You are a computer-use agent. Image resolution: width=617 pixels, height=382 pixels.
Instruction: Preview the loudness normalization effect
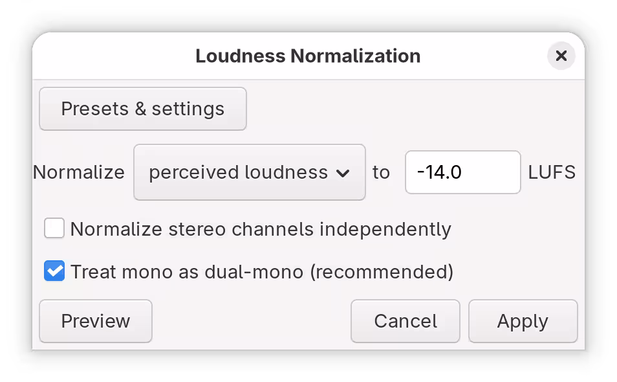click(x=95, y=321)
